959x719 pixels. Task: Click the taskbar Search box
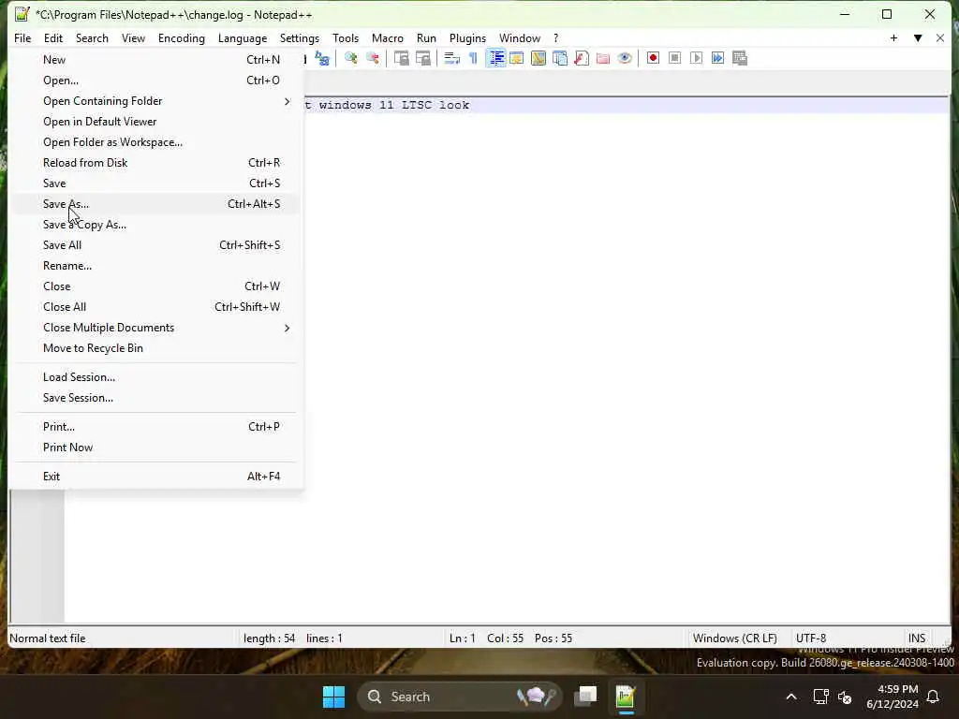[x=459, y=697]
